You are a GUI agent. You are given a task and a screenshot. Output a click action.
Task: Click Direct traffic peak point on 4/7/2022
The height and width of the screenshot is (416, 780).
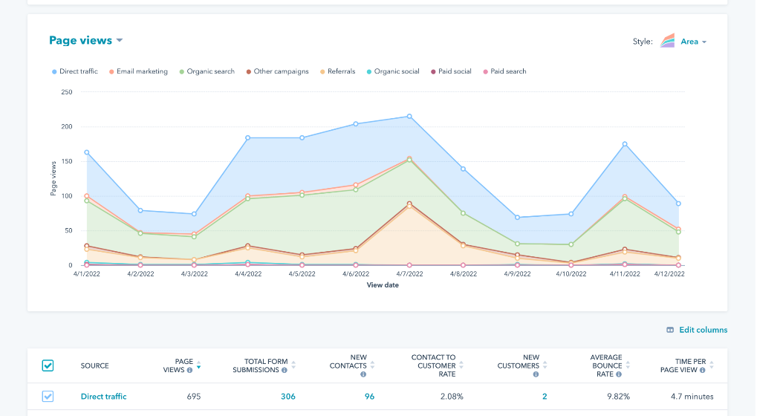pos(409,117)
